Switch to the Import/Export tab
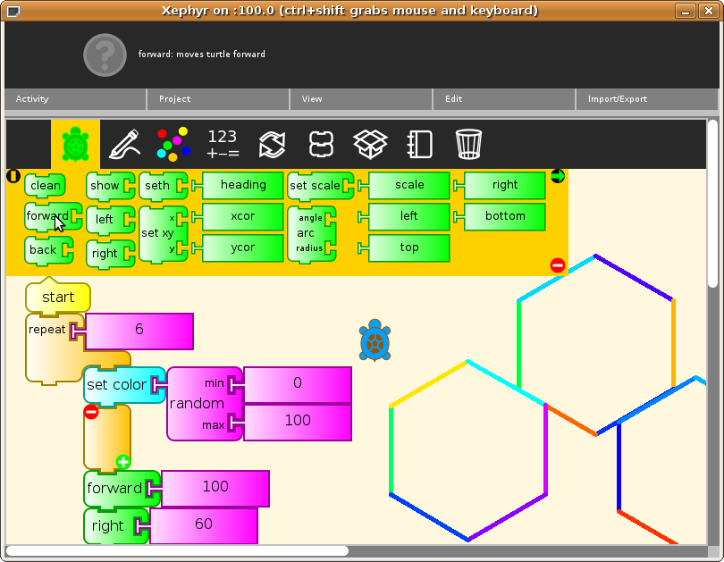Viewport: 724px width, 562px height. 617,99
